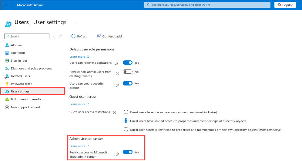Viewport: 302px width, 161px height.
Task: Click the Guest user access heading
Action: [83, 97]
